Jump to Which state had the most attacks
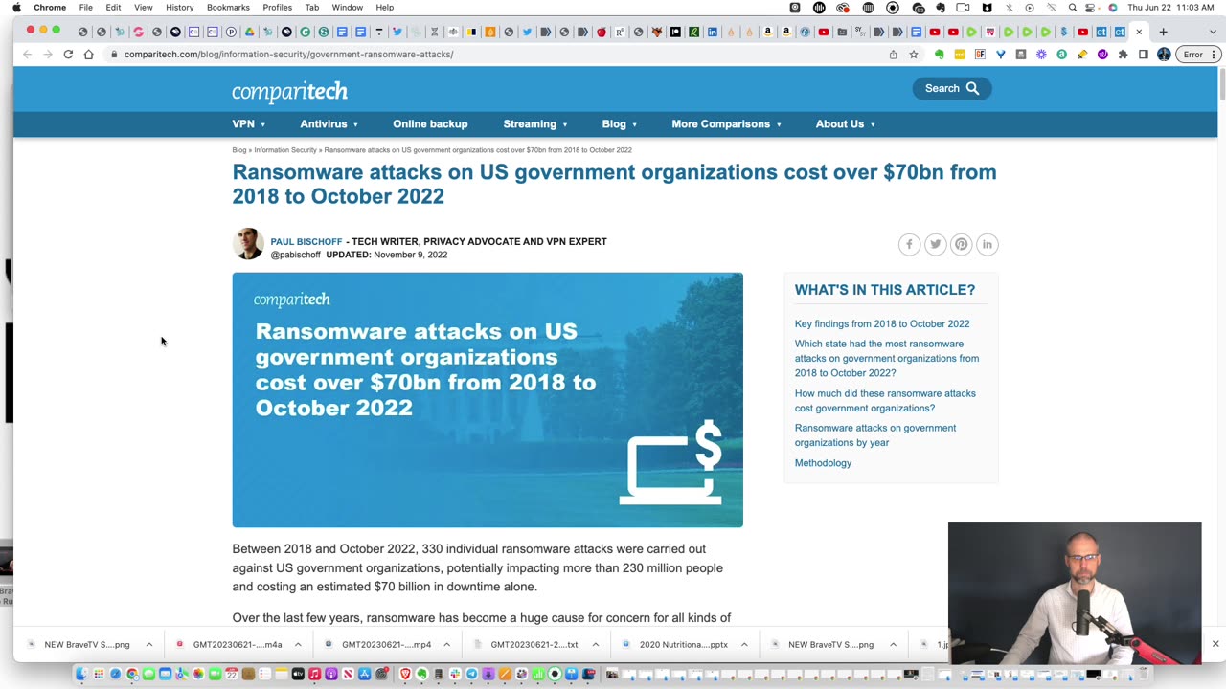 [x=887, y=359]
